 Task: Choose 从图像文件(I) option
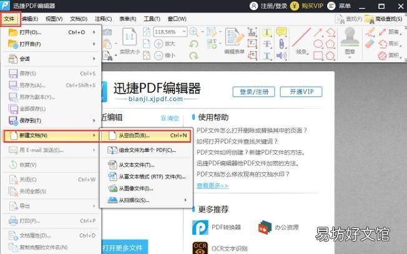tap(147, 188)
